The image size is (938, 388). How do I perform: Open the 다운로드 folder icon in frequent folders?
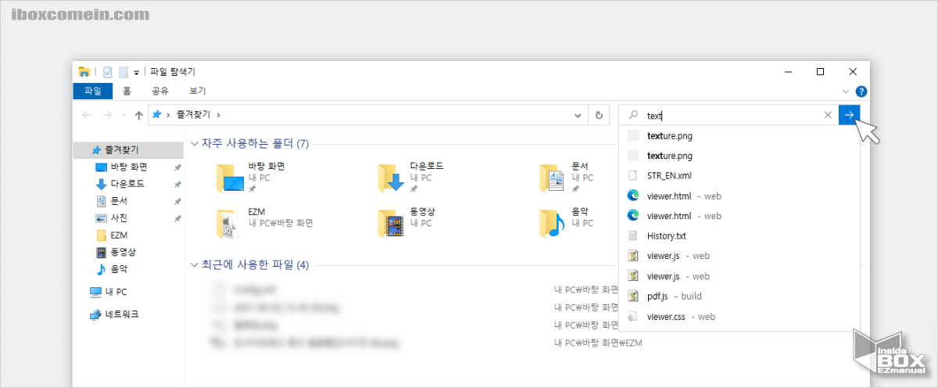tap(389, 178)
